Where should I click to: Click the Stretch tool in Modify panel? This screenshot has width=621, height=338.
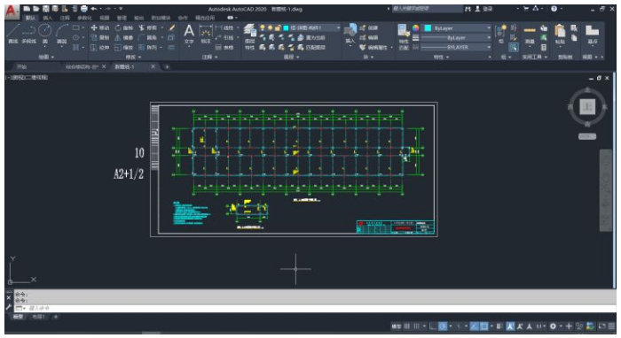99,48
